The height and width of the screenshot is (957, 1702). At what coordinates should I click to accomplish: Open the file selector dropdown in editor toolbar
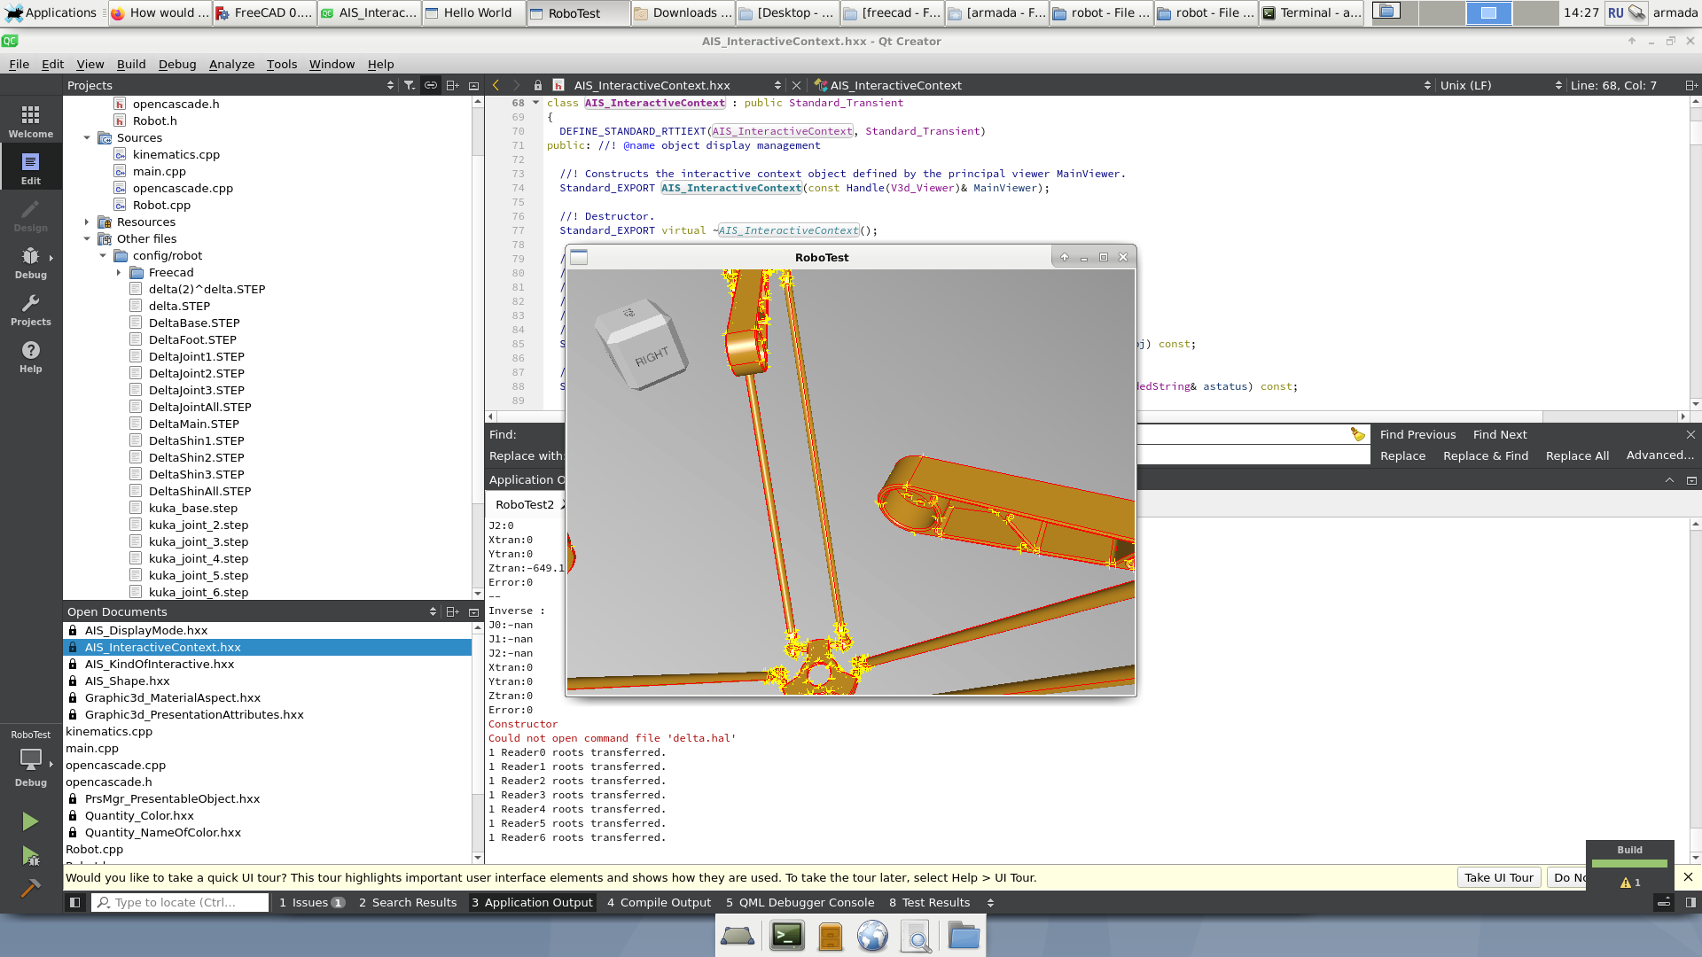(x=777, y=85)
